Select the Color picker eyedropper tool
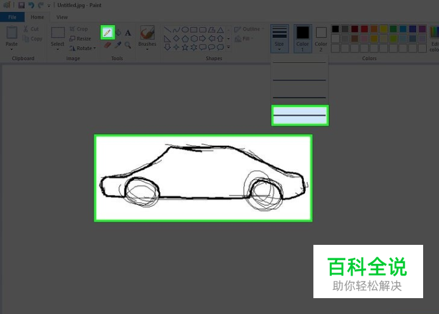439x314 pixels. point(118,45)
